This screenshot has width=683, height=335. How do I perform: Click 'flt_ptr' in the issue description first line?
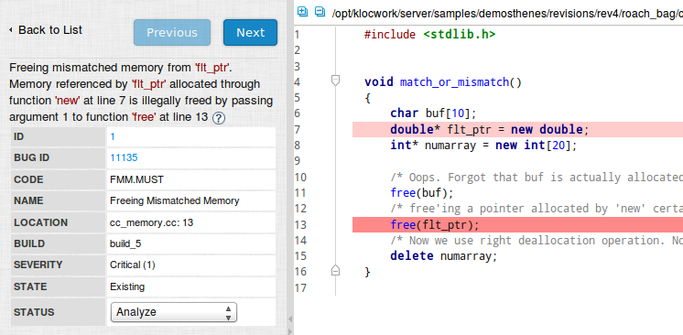coord(213,68)
